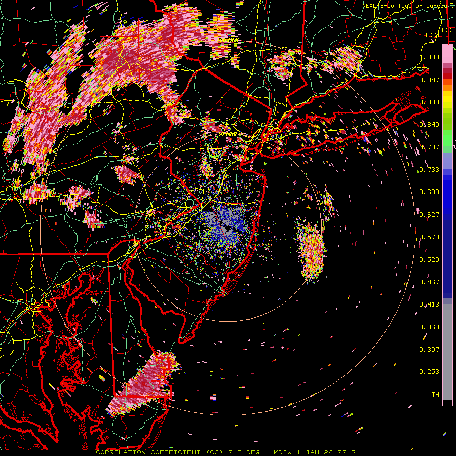Select the 0.840 scale value
This screenshot has height=456, width=456.
[x=429, y=125]
